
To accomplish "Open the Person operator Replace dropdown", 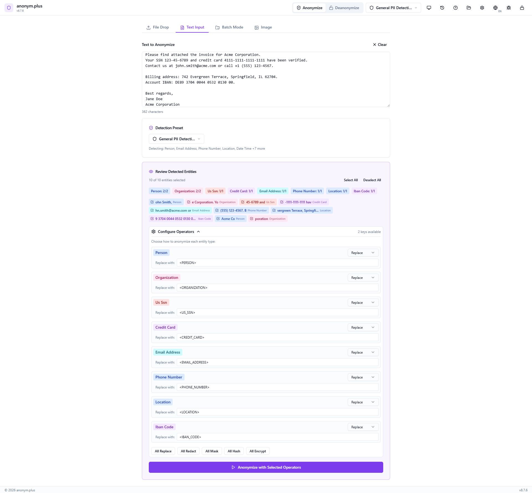I will 363,253.
